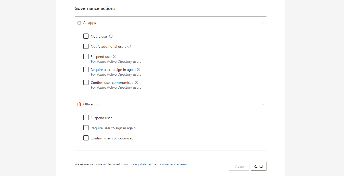Tick Require user to sign in again under Office 365
This screenshot has width=344, height=176.
(x=86, y=128)
